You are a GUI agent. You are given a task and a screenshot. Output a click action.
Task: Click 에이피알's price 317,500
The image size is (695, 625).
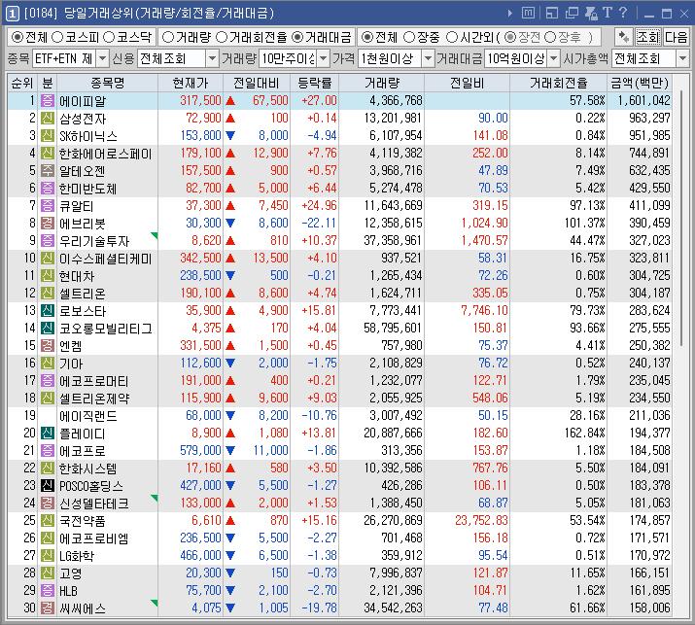click(x=200, y=101)
